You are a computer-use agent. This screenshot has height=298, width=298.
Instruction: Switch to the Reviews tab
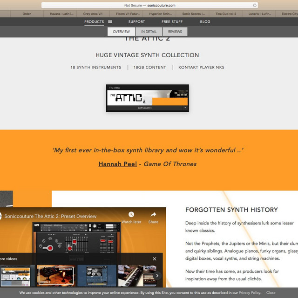[x=175, y=32]
